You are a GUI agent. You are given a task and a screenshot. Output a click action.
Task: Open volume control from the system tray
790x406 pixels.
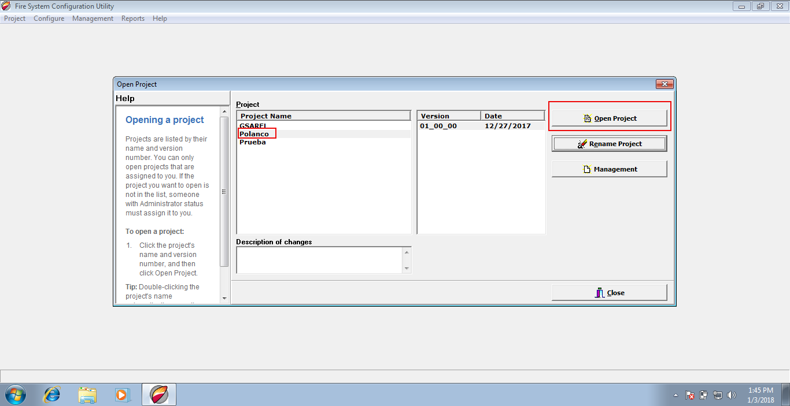coord(731,394)
